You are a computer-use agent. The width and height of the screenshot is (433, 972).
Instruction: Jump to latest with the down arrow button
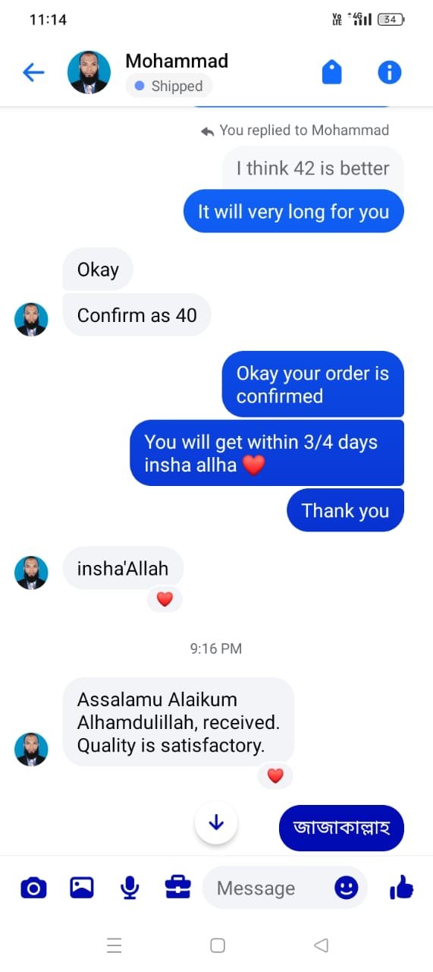click(216, 822)
